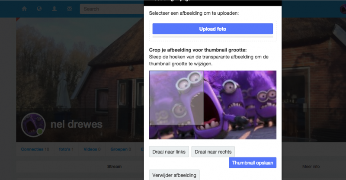
Task: Open the foto's tab
Action: point(66,149)
